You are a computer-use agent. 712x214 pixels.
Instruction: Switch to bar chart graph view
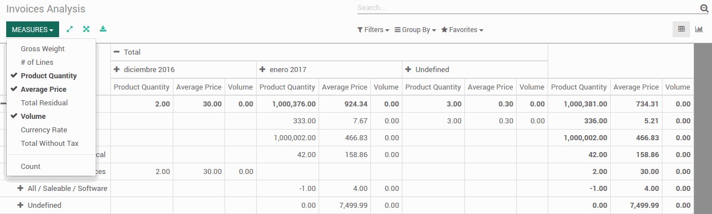coord(698,29)
